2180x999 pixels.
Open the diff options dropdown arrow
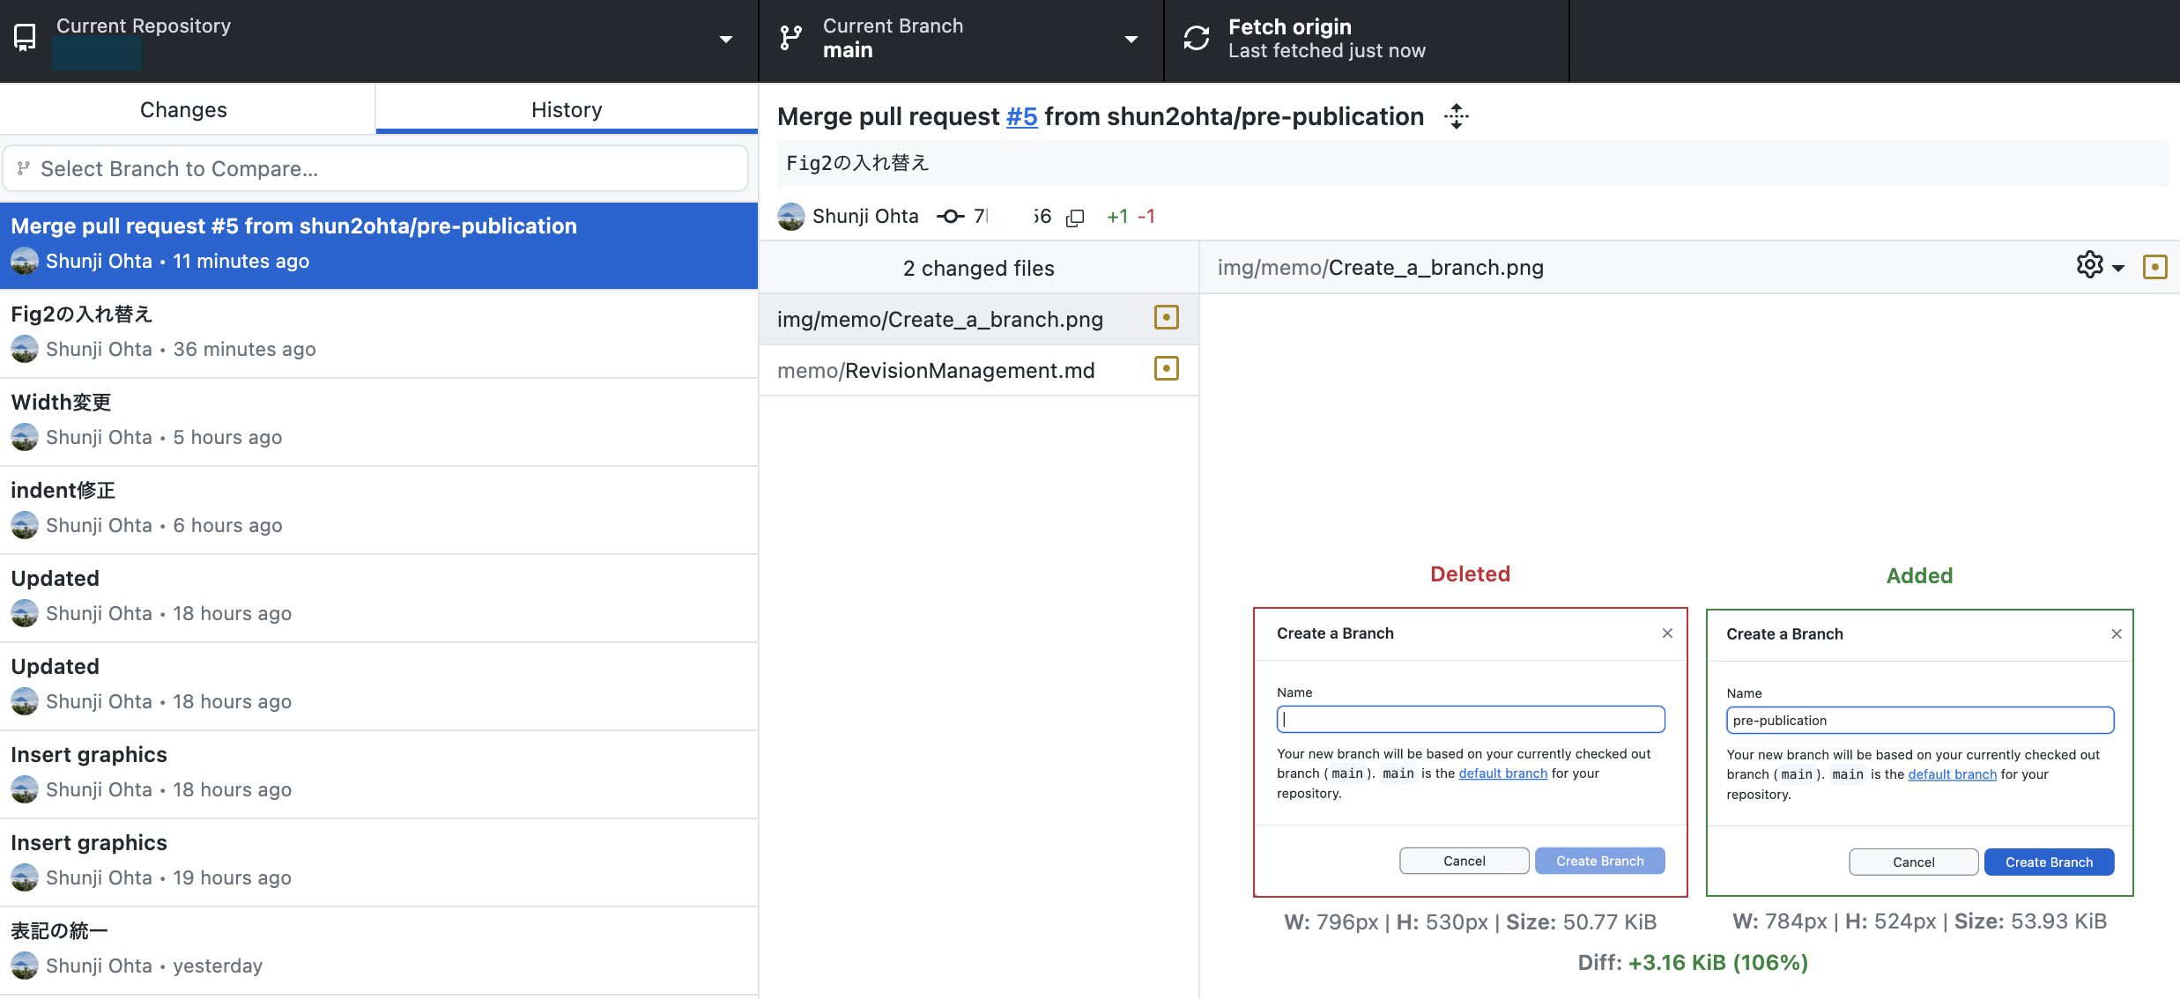click(x=2118, y=268)
